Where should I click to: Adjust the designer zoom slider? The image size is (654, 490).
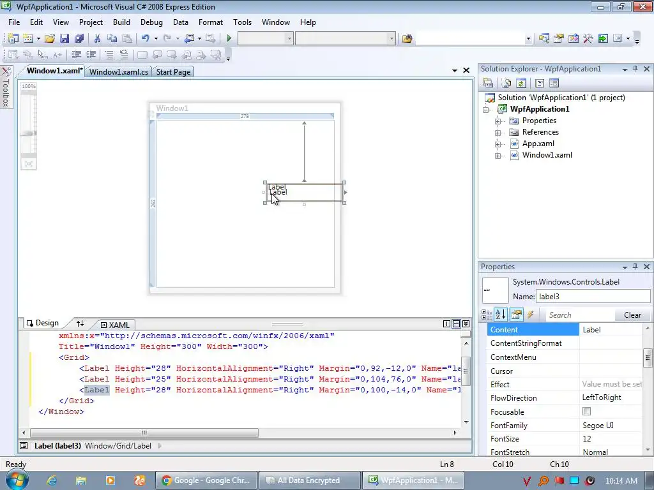28,133
